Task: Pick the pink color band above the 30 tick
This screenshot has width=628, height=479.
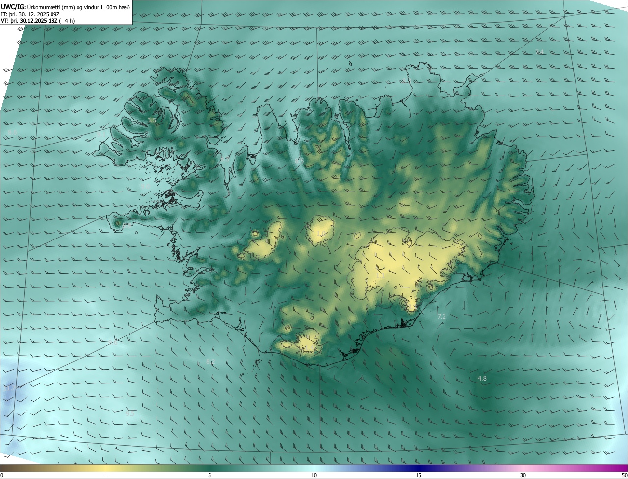Action: point(523,468)
